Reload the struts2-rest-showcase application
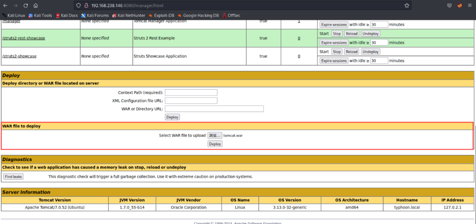 click(x=351, y=33)
